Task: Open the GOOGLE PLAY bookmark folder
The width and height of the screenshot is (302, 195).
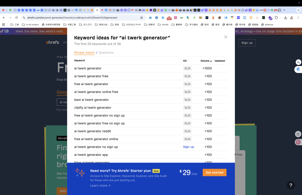Action: click(131, 25)
